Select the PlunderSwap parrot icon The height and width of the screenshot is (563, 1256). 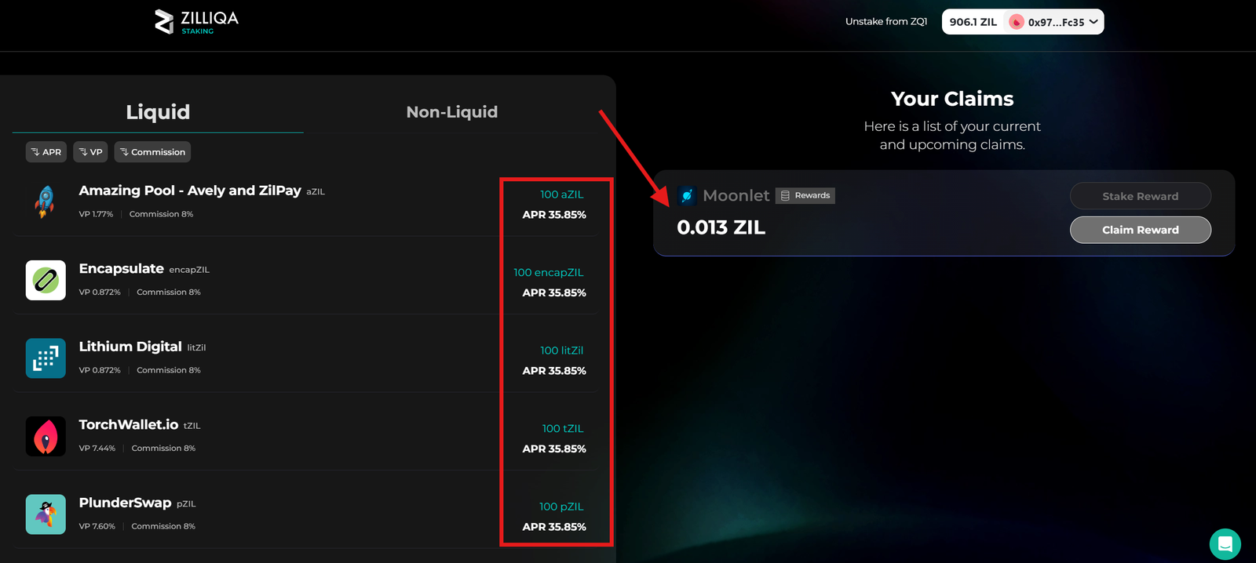[45, 514]
